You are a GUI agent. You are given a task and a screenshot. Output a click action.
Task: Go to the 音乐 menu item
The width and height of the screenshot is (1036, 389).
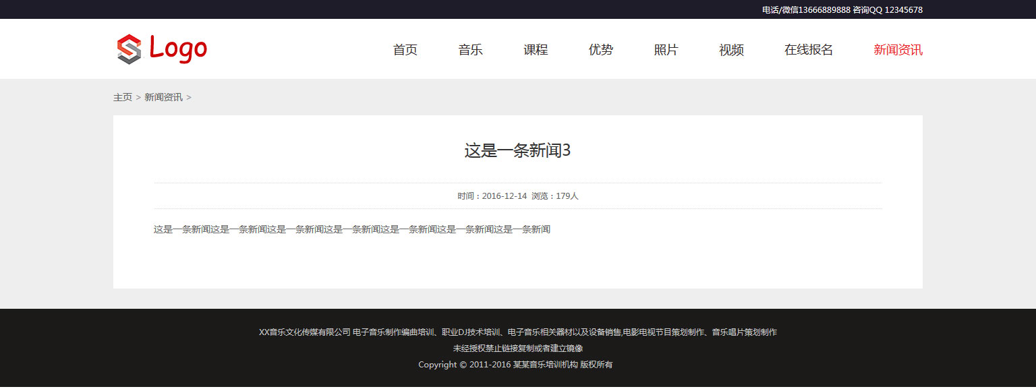pos(470,50)
